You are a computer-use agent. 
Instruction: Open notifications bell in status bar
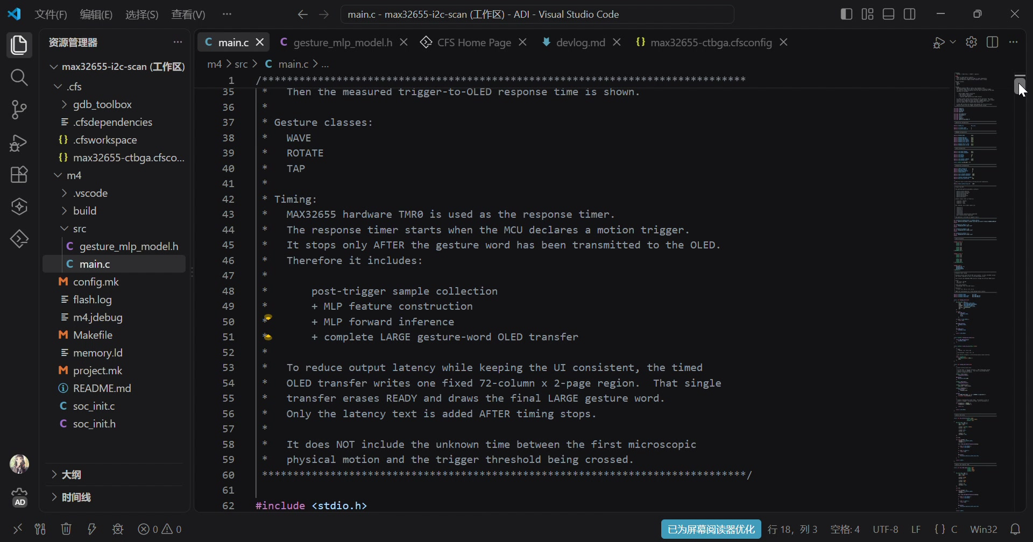coord(1015,529)
